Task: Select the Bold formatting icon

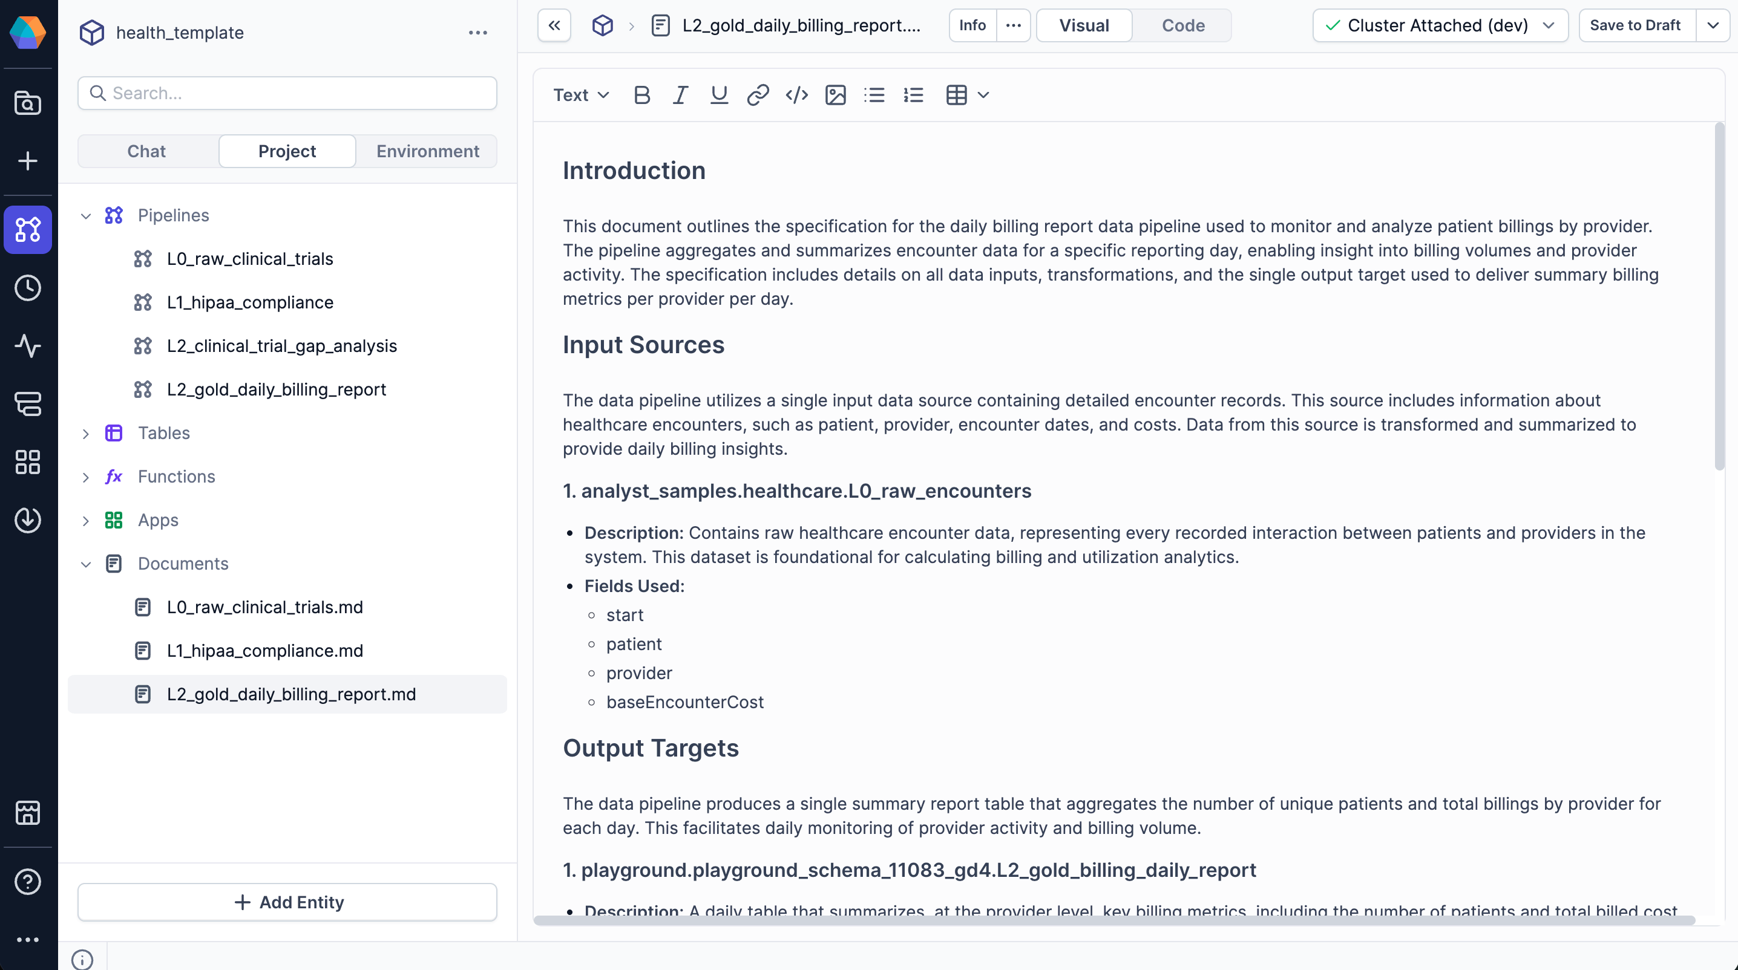Action: (x=641, y=95)
